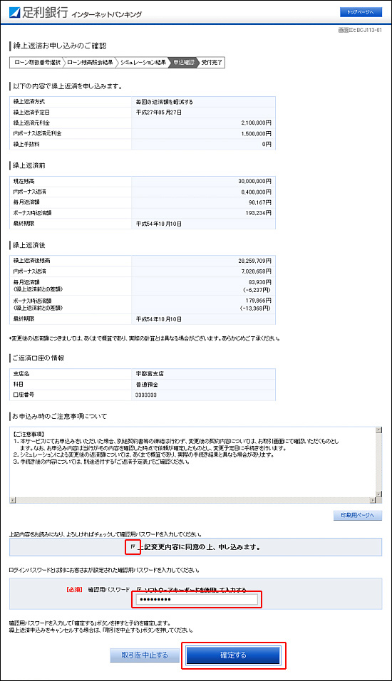The width and height of the screenshot is (392, 681).
Task: Focus the 確認用パスワード password field
Action: point(197,600)
